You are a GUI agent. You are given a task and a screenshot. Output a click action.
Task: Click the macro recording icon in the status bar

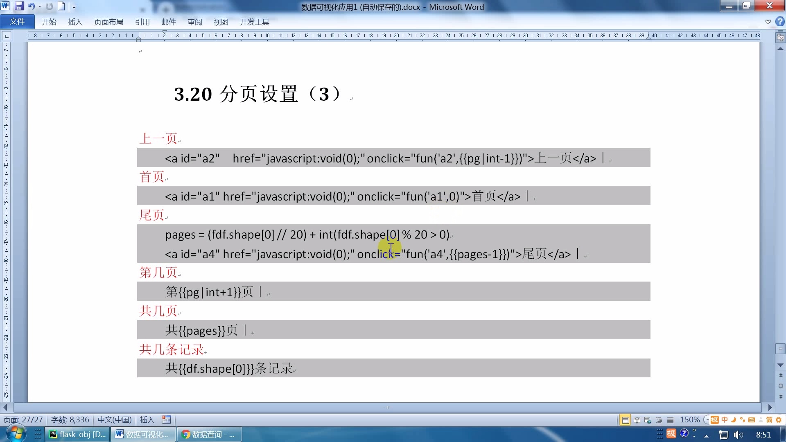166,419
